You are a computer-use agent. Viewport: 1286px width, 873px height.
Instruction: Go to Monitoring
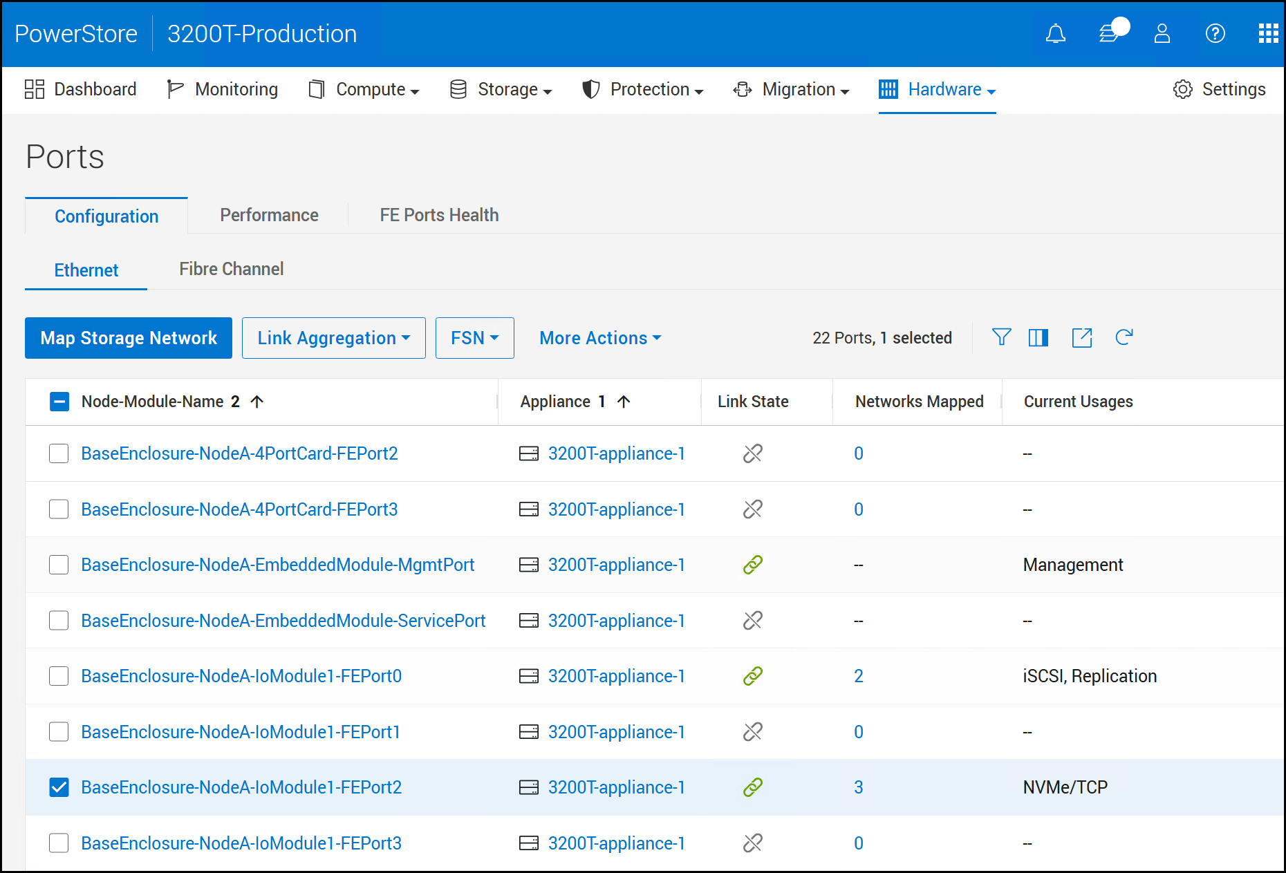click(x=223, y=90)
